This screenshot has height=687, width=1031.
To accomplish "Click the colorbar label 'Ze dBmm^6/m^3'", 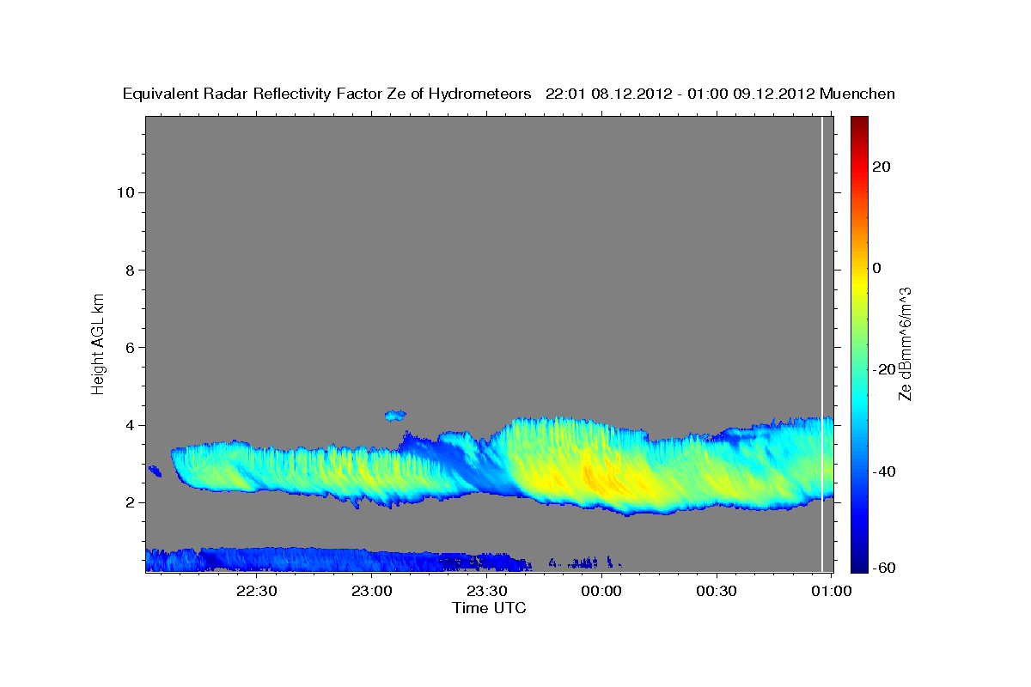I will tap(904, 343).
